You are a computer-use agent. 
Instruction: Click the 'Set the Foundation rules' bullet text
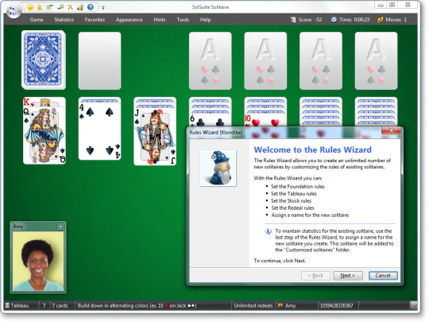coord(298,187)
